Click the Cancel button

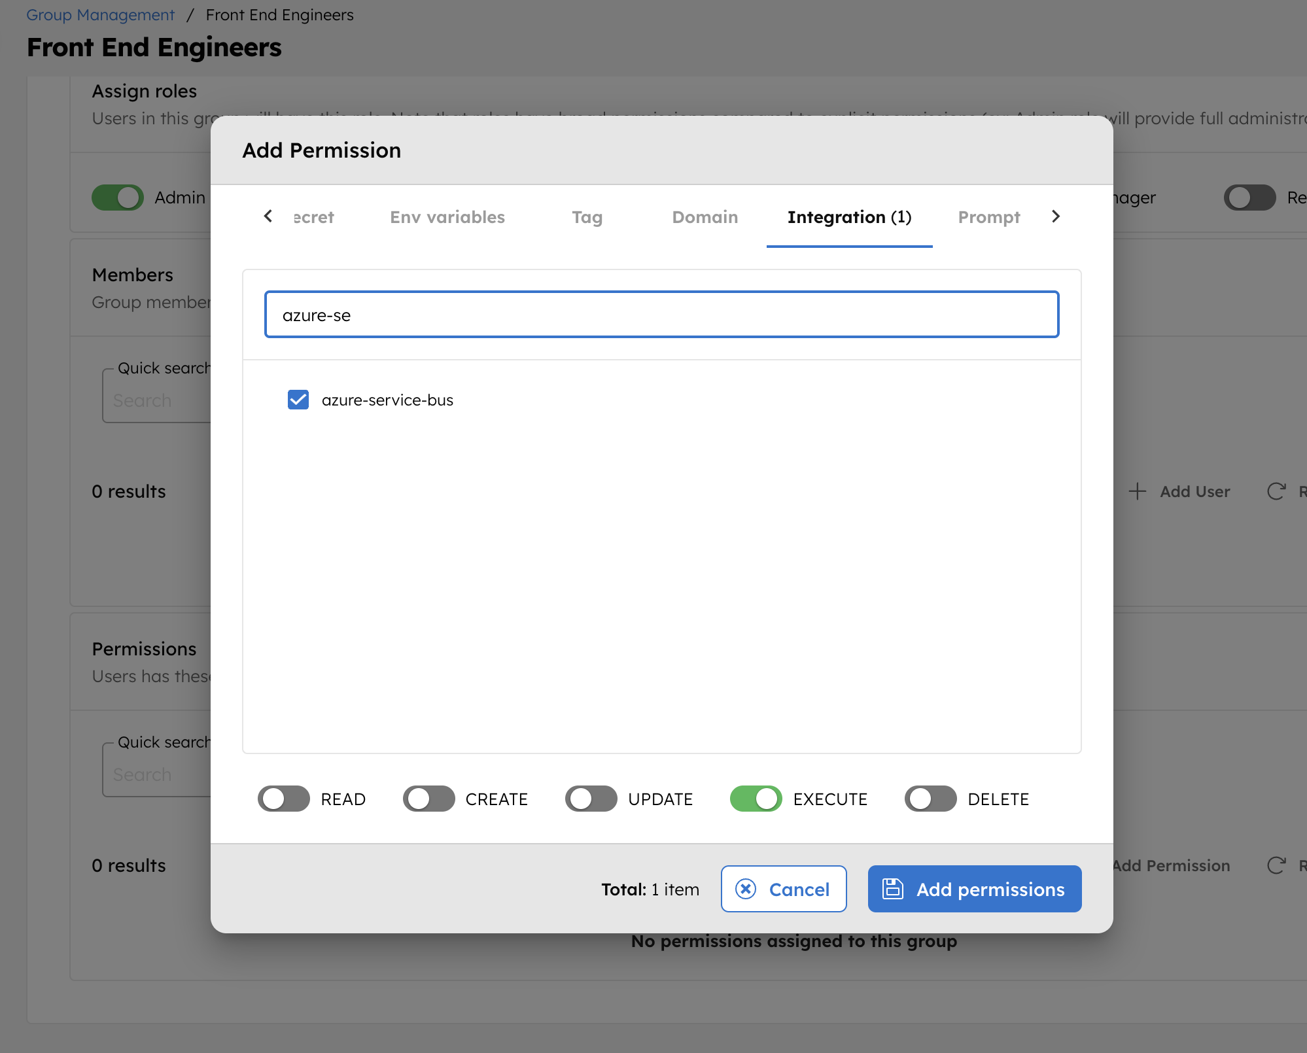pyautogui.click(x=784, y=889)
